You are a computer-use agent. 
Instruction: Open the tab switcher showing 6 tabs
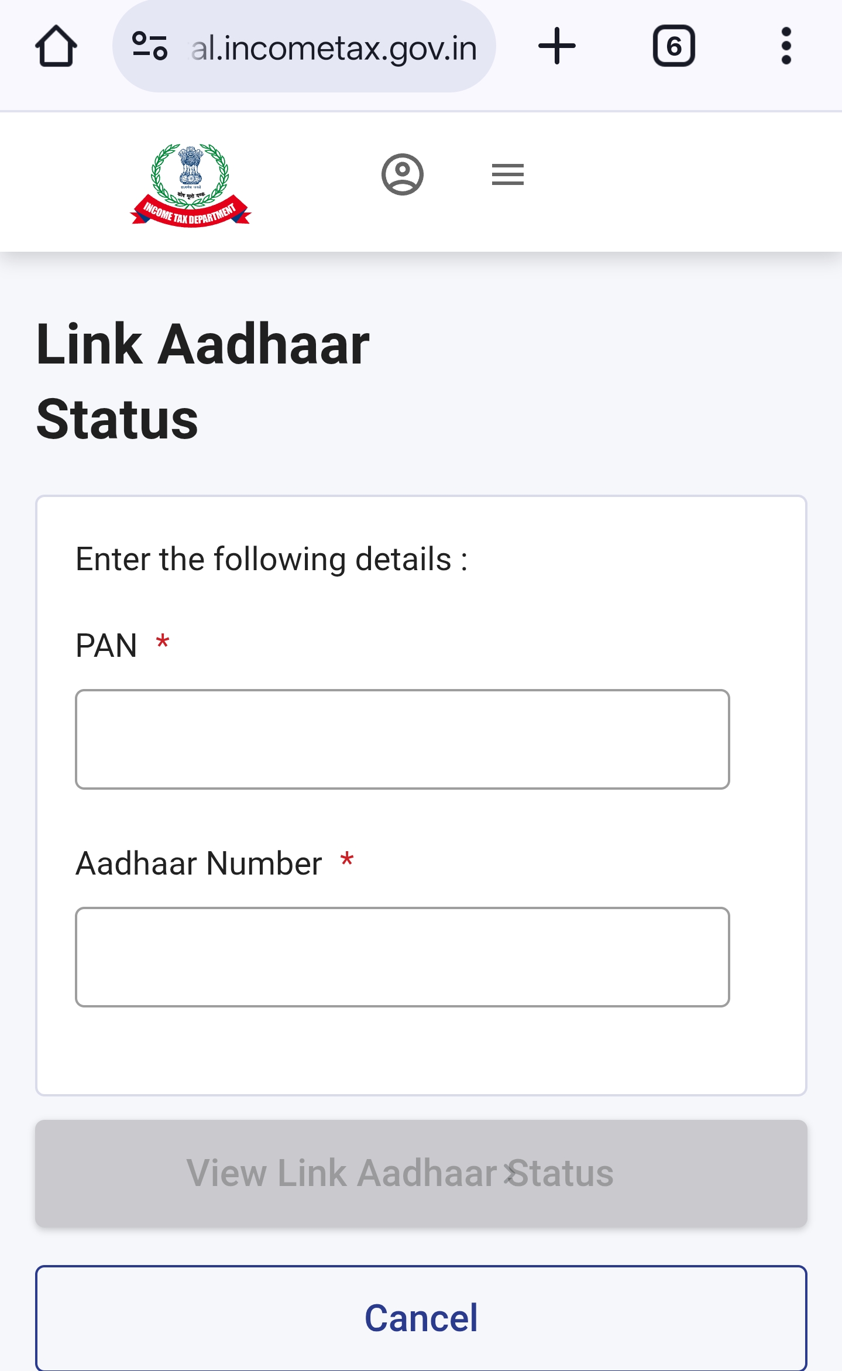[x=673, y=46]
